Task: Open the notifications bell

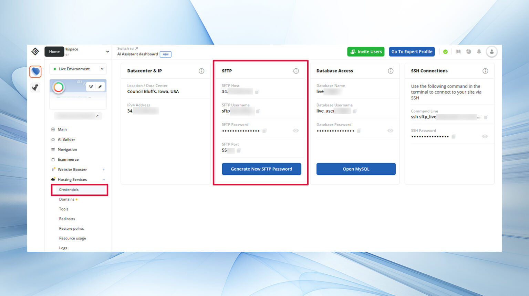Action: (x=479, y=52)
